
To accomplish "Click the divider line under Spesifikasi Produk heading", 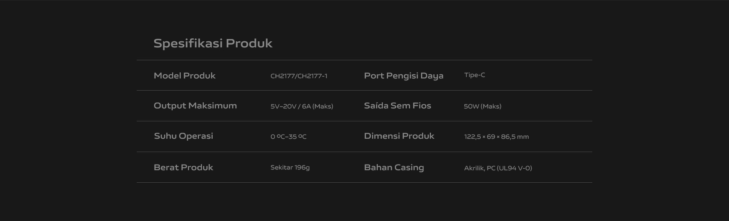I will click(x=364, y=60).
